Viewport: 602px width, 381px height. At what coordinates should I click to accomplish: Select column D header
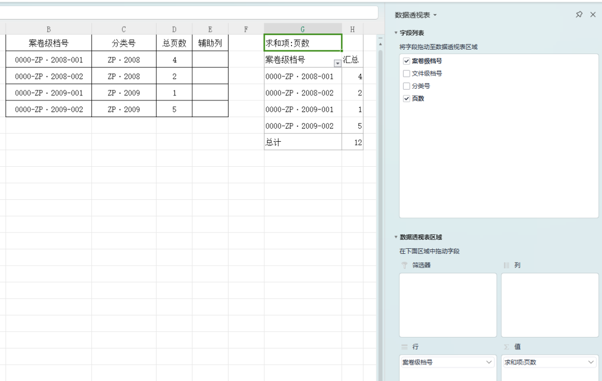(174, 29)
